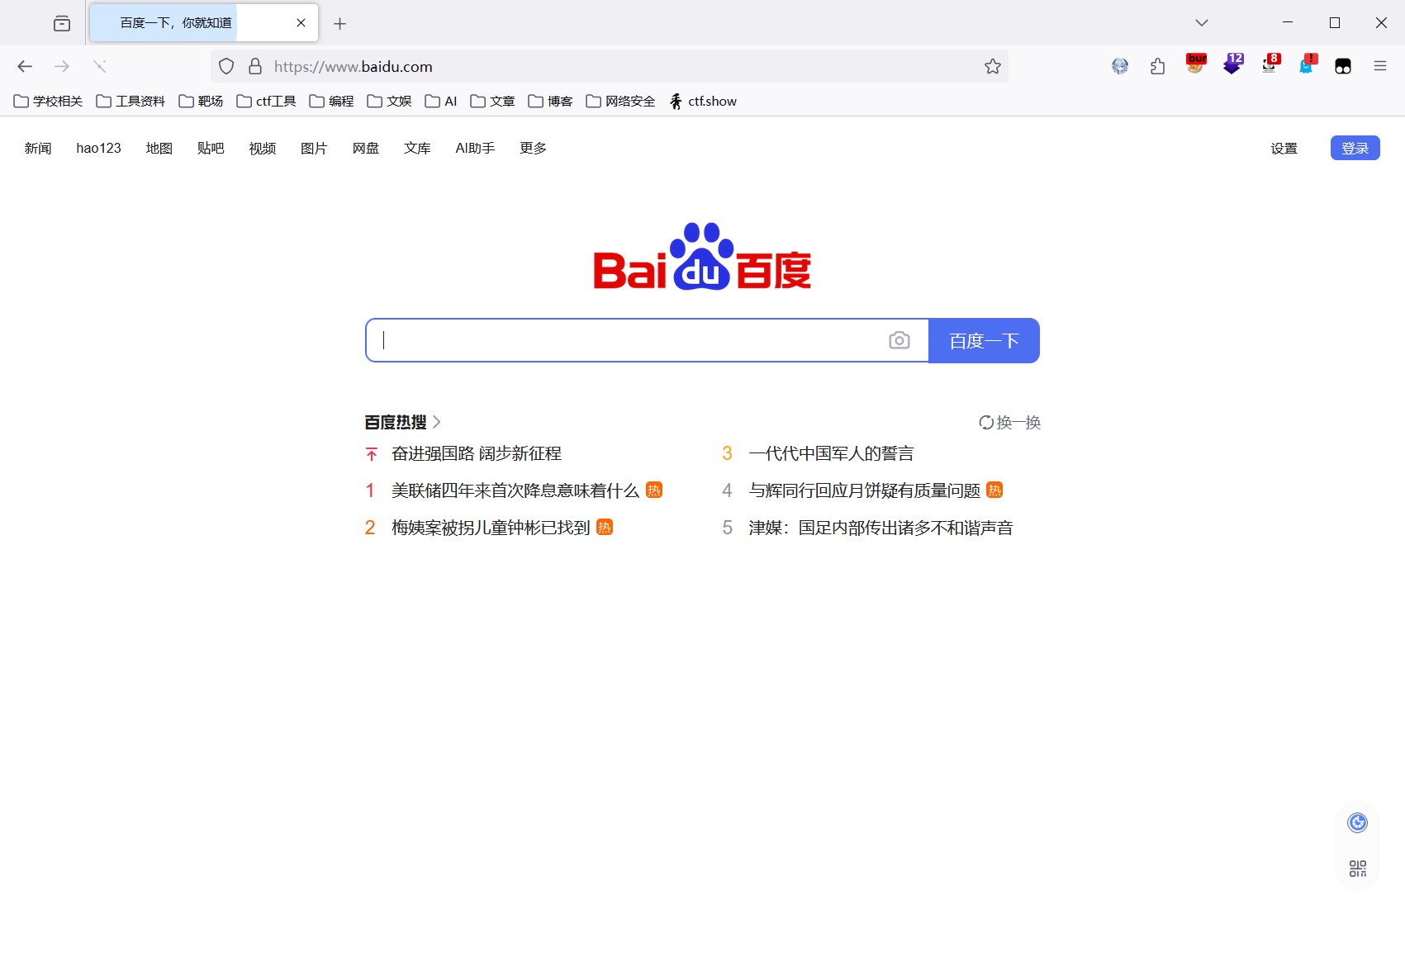Image resolution: width=1405 pixels, height=957 pixels.
Task: Show the QR code icon
Action: [x=1357, y=869]
